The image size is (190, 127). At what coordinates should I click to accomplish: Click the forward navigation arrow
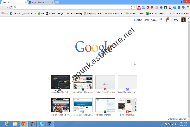7,7
